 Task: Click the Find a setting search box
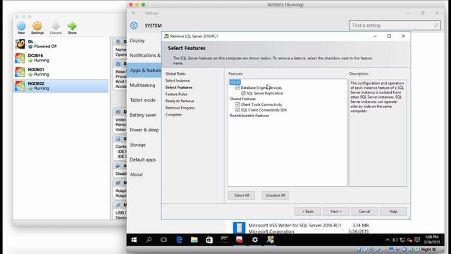(395, 25)
